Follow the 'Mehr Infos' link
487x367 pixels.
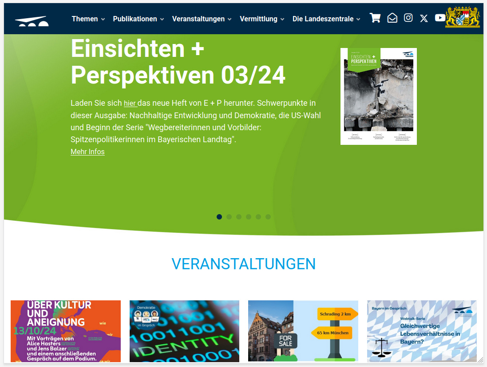click(87, 152)
